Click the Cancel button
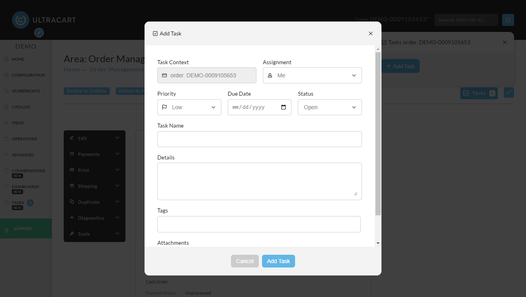The image size is (526, 297). click(244, 261)
